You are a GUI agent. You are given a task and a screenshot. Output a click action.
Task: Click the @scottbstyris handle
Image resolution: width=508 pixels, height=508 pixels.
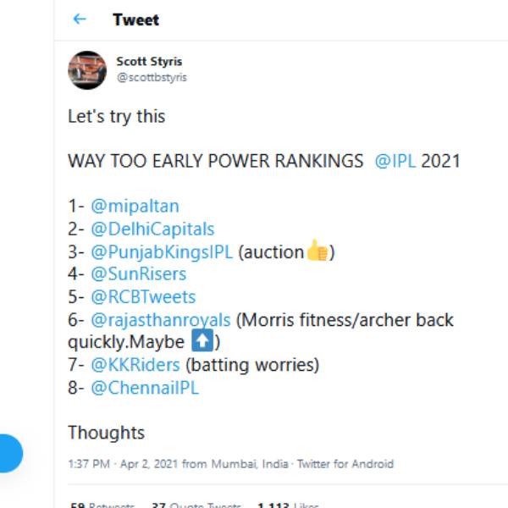coord(152,77)
